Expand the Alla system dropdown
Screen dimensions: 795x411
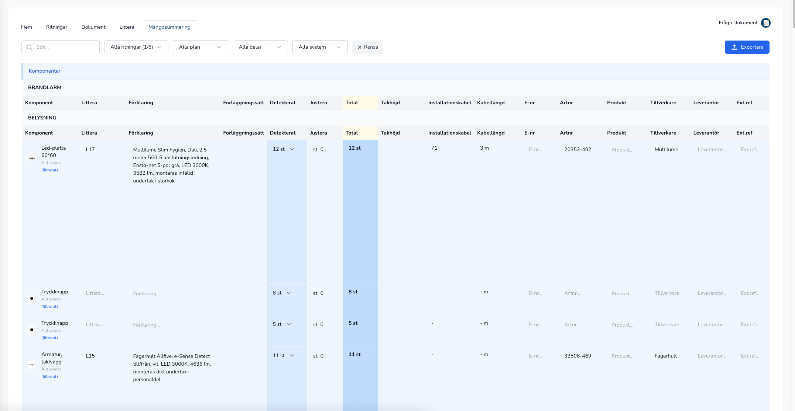point(320,47)
